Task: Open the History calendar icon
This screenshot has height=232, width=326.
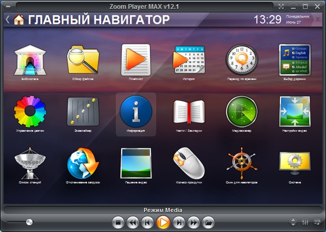Action: [x=189, y=60]
